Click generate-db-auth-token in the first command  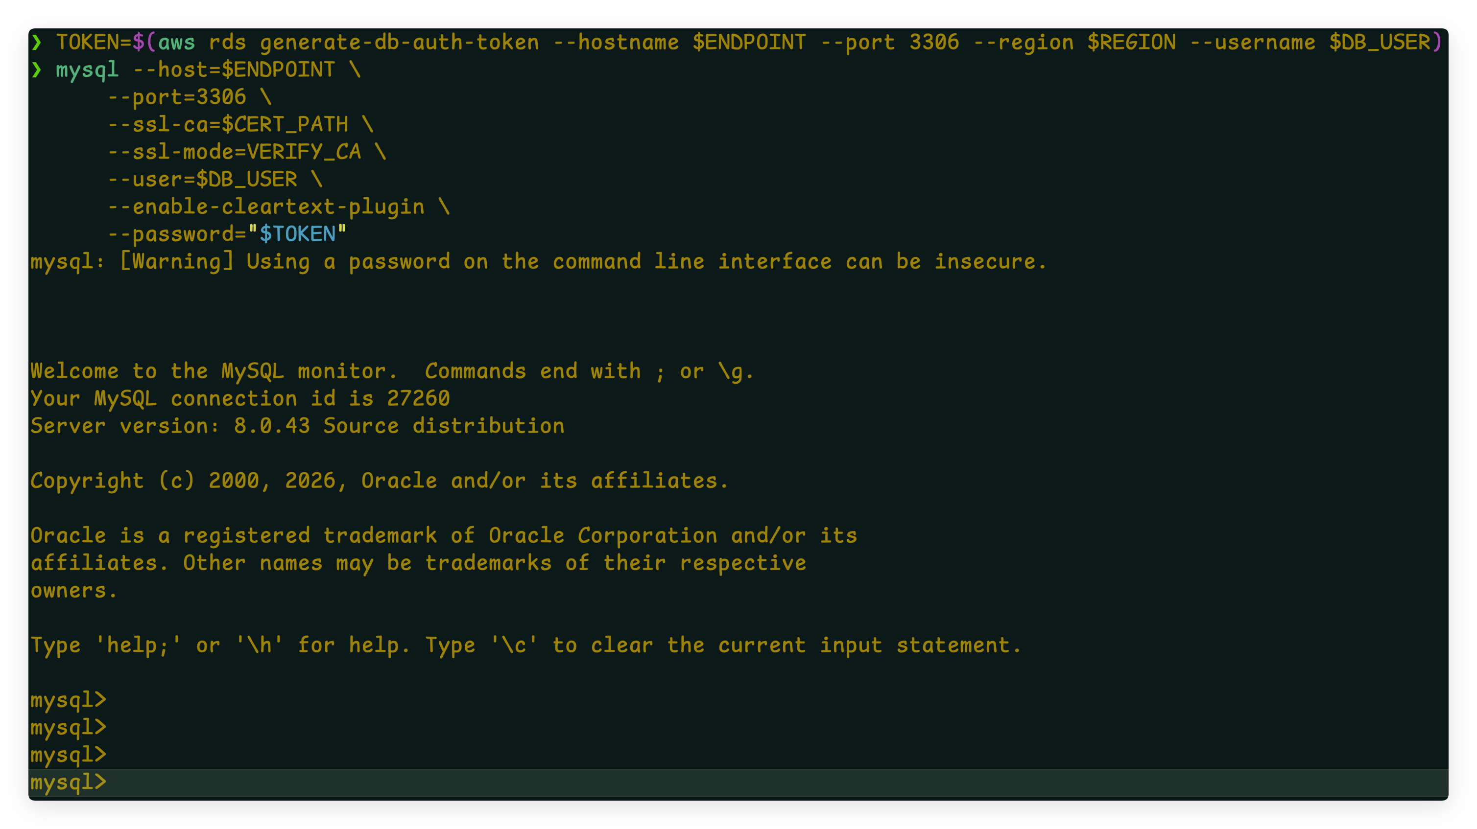click(399, 43)
